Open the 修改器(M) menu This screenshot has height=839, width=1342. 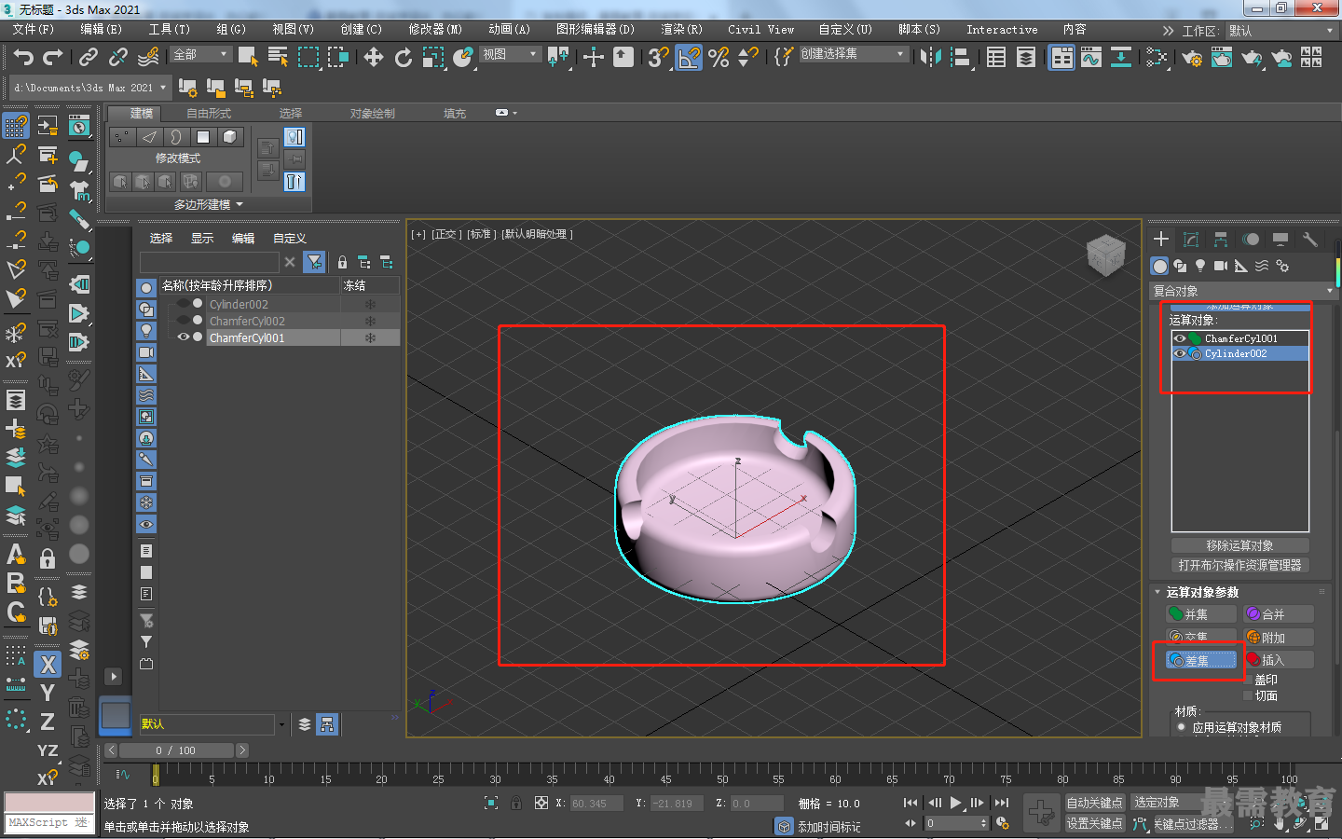435,30
